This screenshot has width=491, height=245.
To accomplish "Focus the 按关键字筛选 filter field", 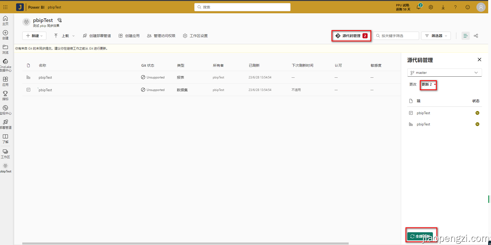I will [x=396, y=36].
